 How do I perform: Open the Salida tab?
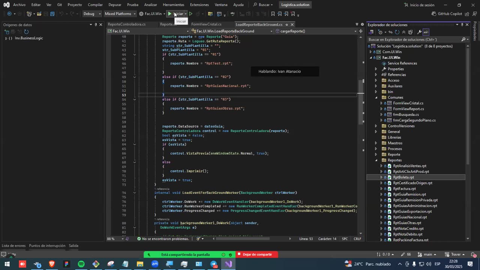(x=73, y=246)
